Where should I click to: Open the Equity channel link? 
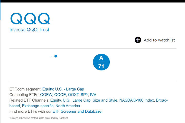tap(55, 100)
